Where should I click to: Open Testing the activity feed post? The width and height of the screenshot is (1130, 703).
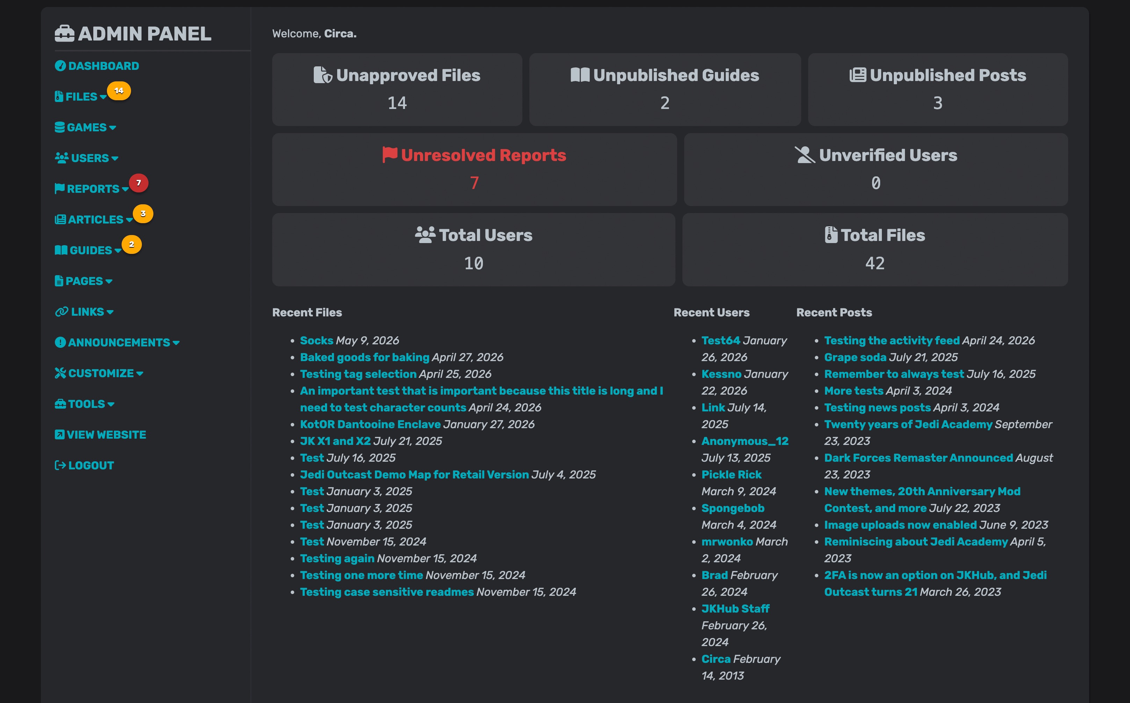click(892, 340)
